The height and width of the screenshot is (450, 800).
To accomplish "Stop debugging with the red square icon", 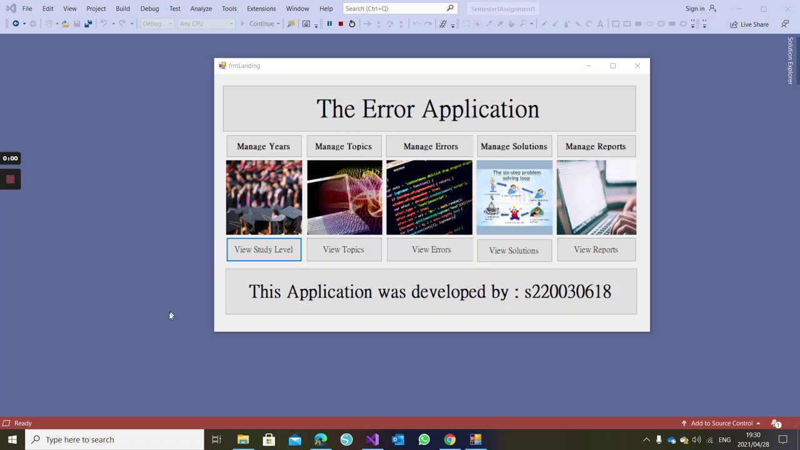I will point(341,24).
